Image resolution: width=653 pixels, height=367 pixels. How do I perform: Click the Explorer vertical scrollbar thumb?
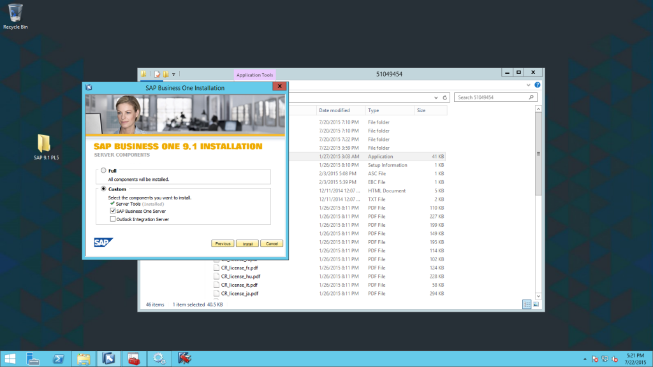pyautogui.click(x=538, y=154)
